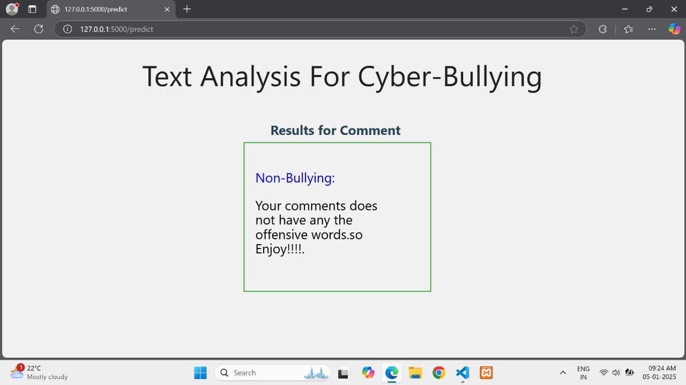686x385 pixels.
Task: Launch Copilot from the browser toolbar
Action: point(674,29)
